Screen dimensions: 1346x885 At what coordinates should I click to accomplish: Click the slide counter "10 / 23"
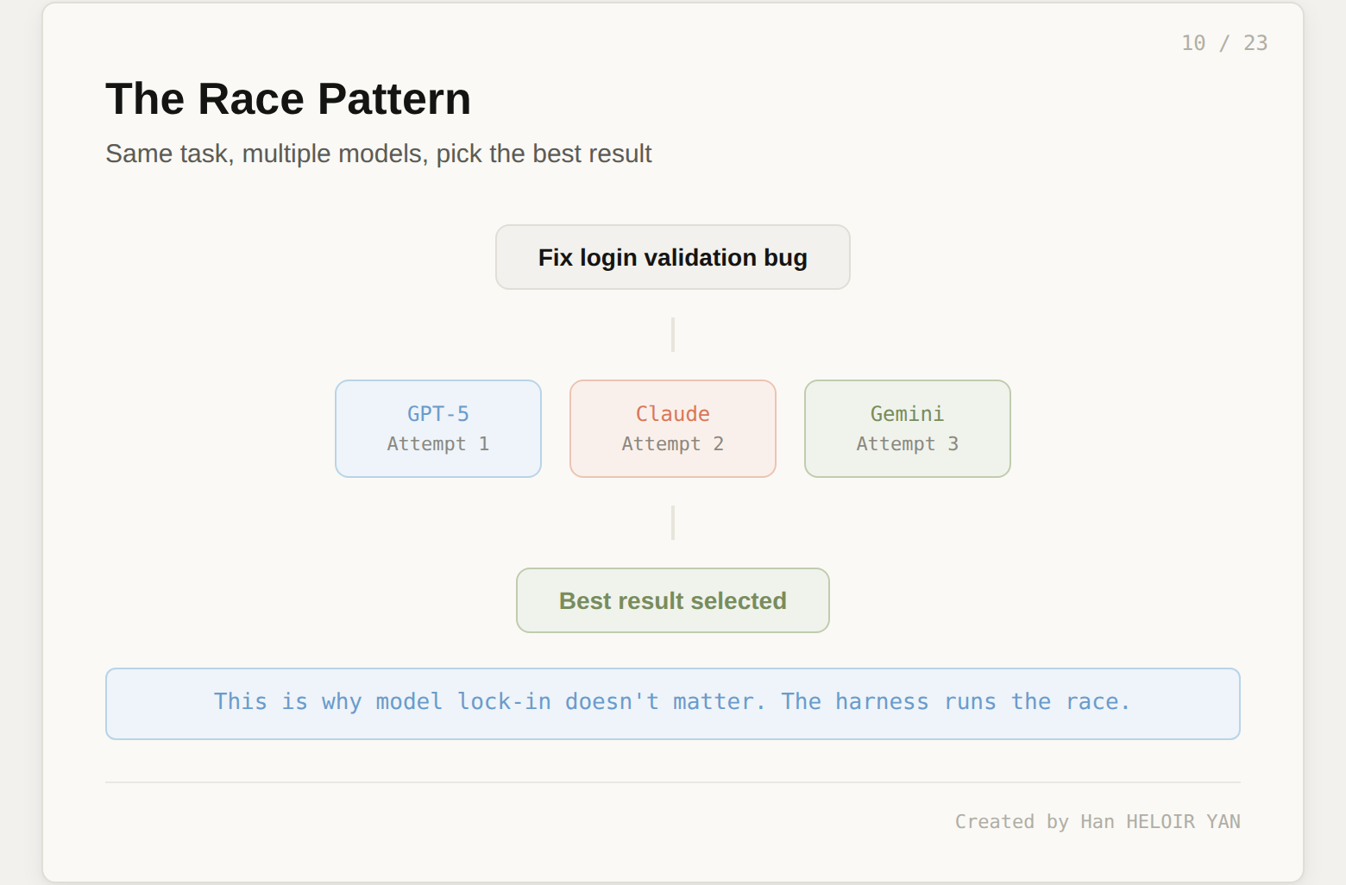[x=1223, y=43]
